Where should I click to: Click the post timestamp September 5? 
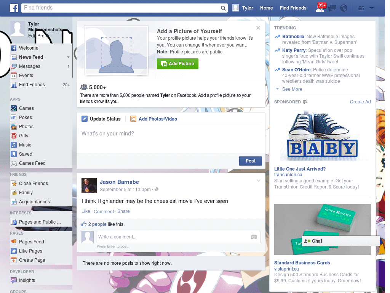pyautogui.click(x=125, y=190)
